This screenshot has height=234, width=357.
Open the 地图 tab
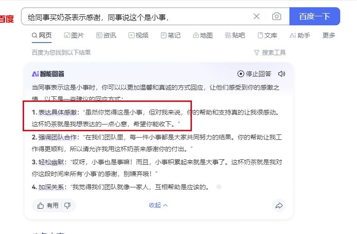click(x=203, y=35)
